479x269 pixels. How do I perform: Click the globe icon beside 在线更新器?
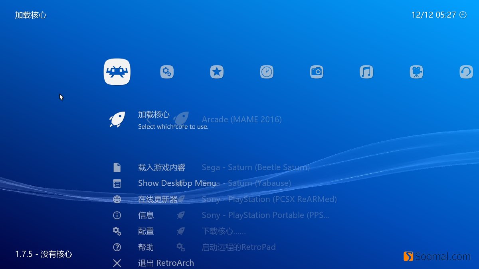point(117,199)
